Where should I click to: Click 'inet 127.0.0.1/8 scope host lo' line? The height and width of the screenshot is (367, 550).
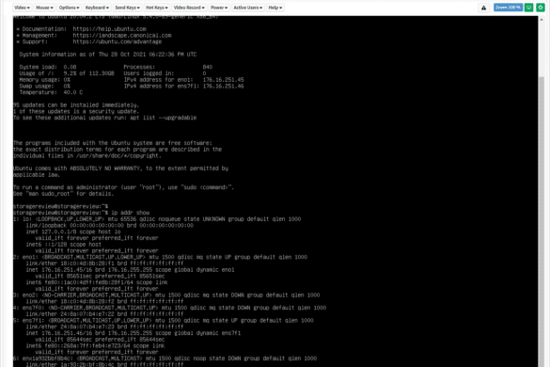(x=73, y=231)
